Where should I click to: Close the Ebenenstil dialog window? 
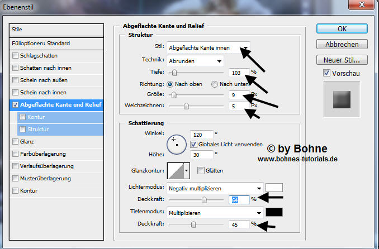click(x=361, y=4)
